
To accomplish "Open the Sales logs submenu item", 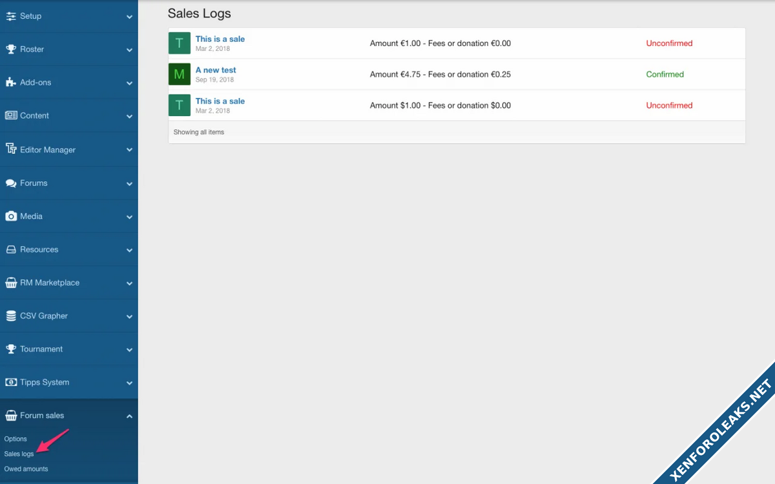I will click(19, 454).
